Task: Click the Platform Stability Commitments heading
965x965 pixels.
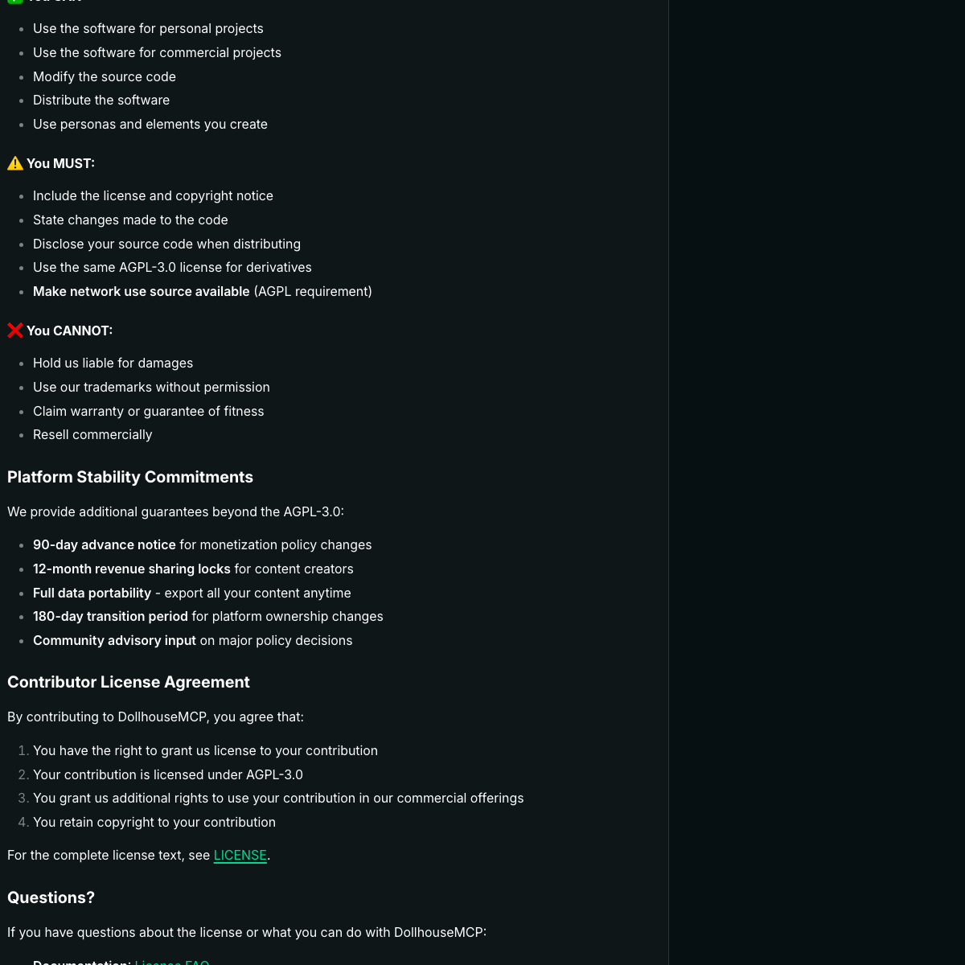Action: [130, 477]
